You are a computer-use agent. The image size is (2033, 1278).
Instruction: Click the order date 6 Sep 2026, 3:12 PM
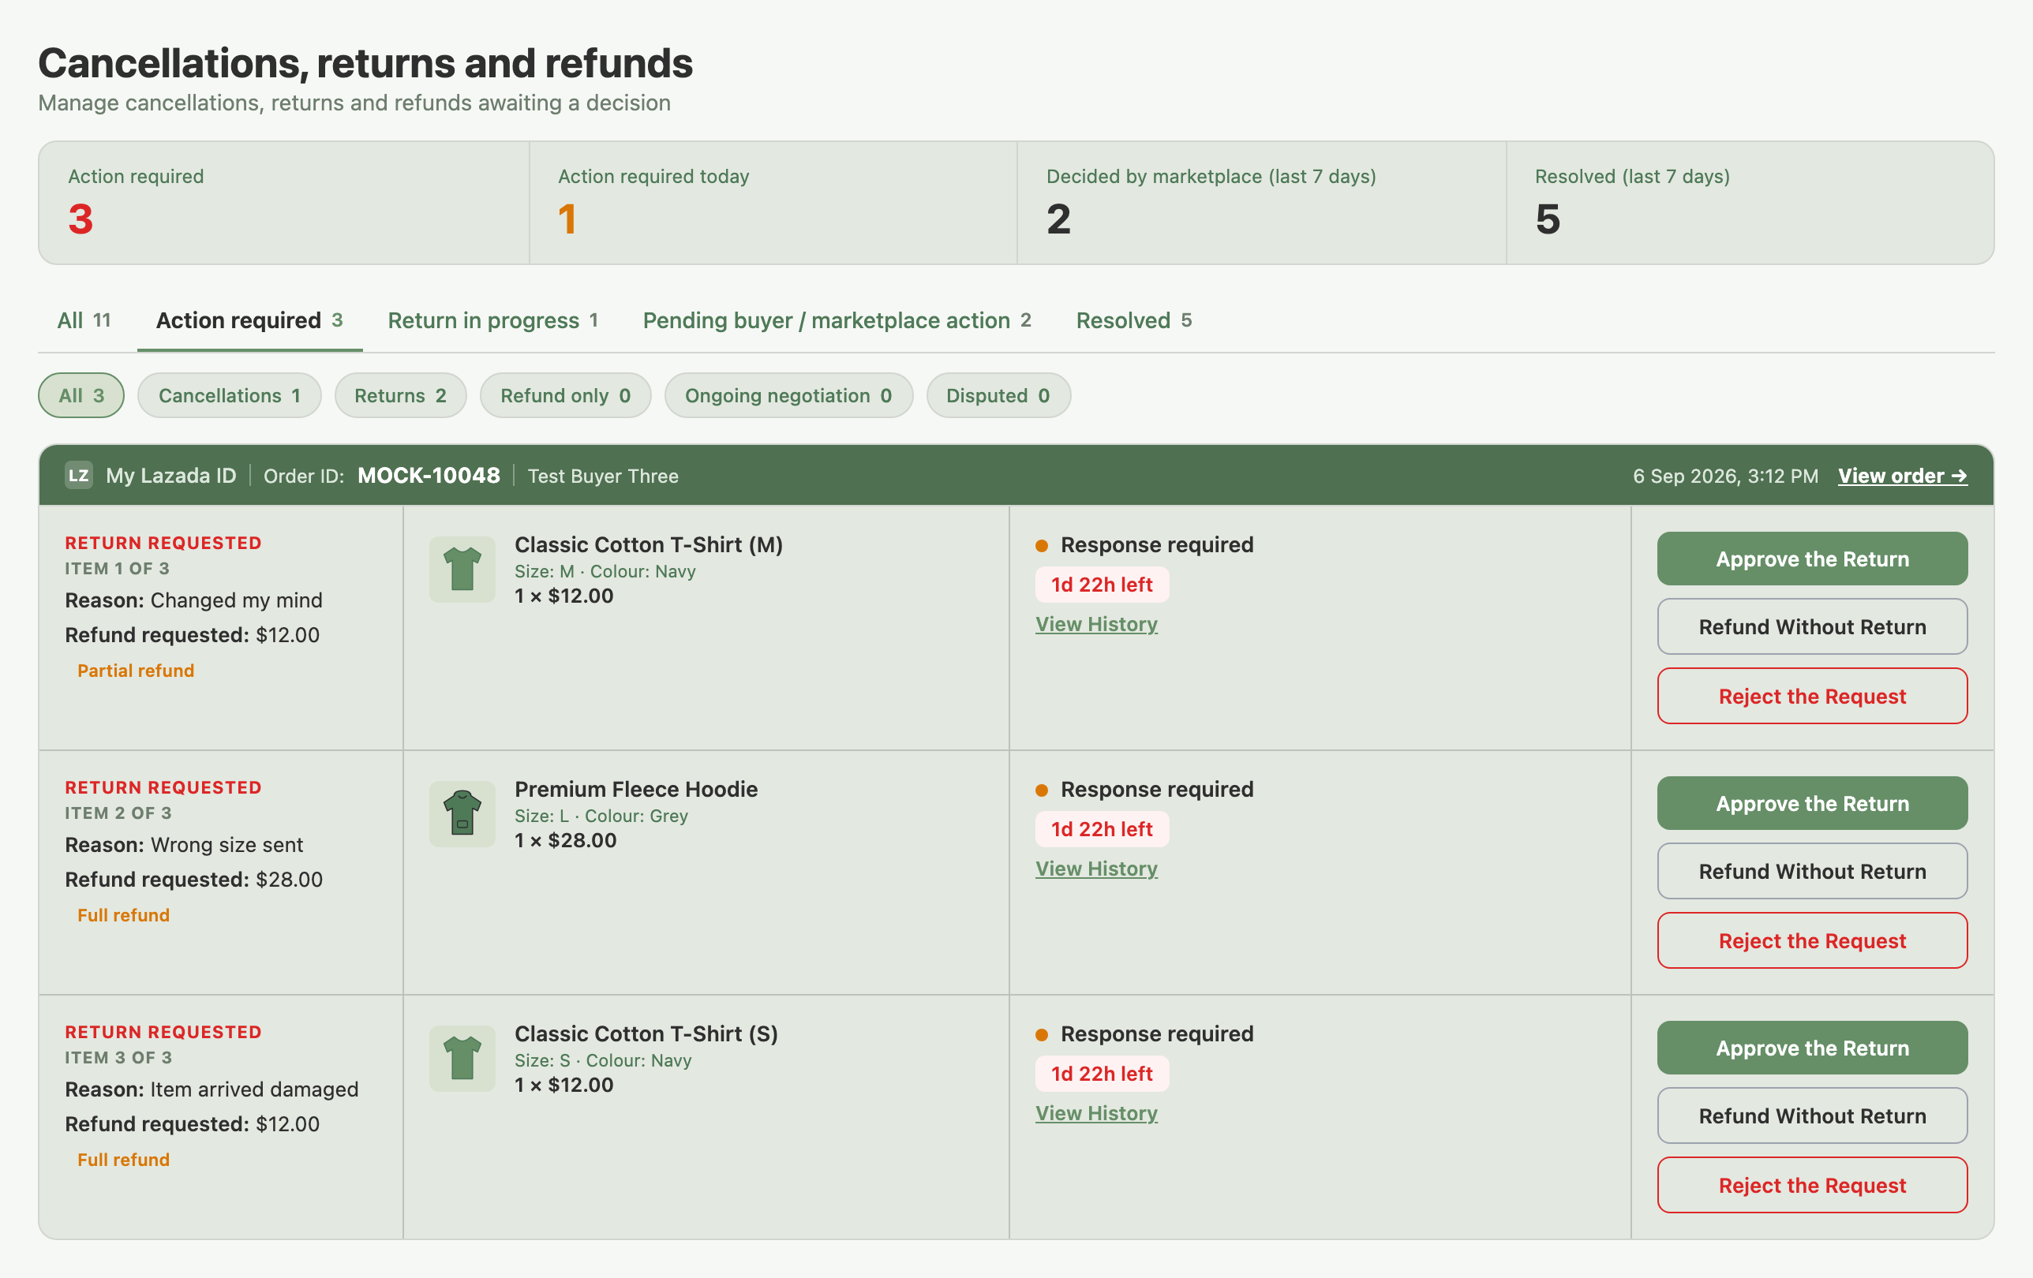(1726, 476)
